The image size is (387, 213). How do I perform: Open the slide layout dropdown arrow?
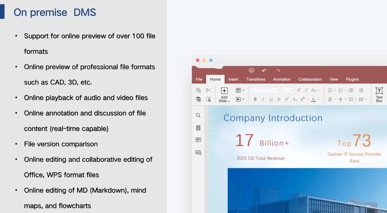(x=243, y=90)
